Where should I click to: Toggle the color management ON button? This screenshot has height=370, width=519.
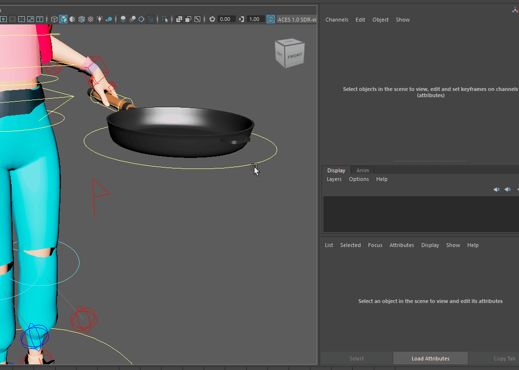pos(271,19)
